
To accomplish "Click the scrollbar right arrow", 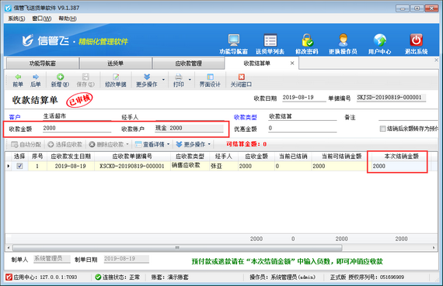I will coord(434,248).
